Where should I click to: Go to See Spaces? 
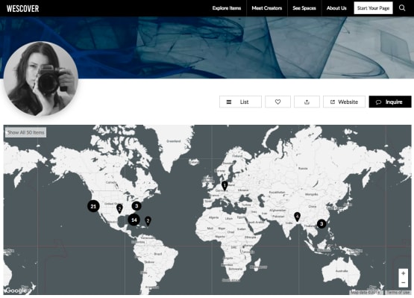tap(304, 8)
